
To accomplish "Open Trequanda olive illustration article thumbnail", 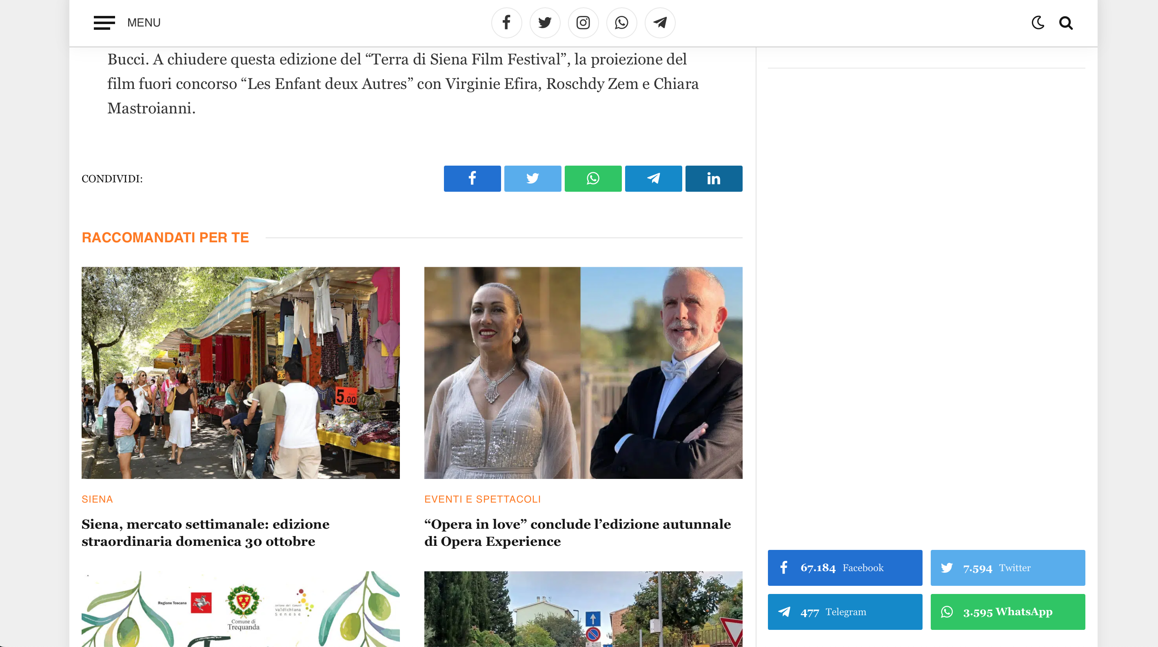I will 240,609.
